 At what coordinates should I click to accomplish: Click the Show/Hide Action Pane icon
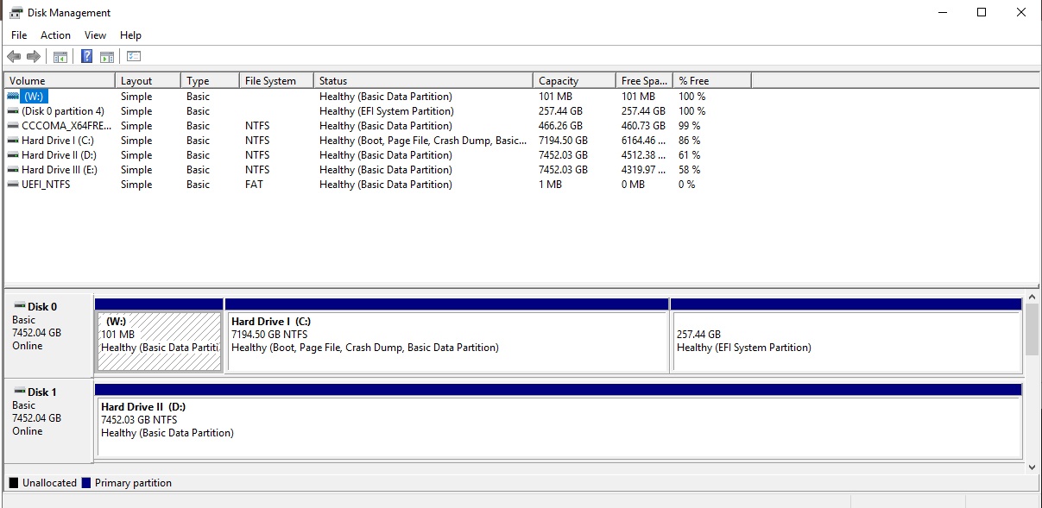pyautogui.click(x=107, y=57)
